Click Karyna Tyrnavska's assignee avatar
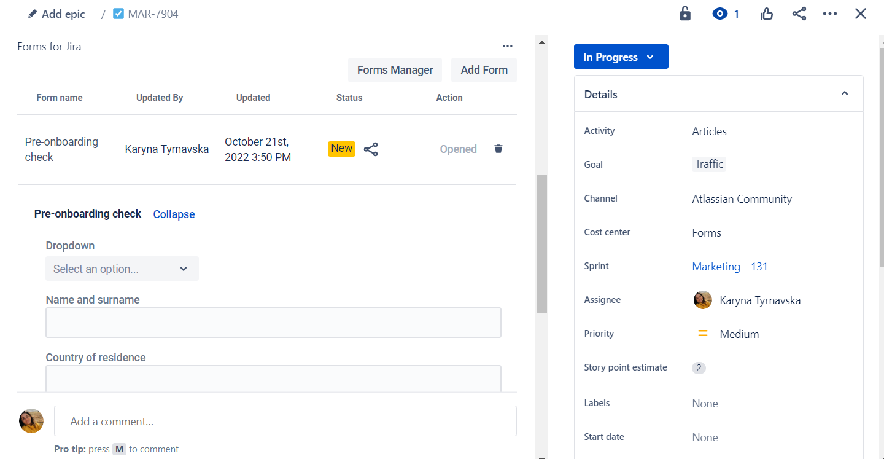 coord(702,300)
